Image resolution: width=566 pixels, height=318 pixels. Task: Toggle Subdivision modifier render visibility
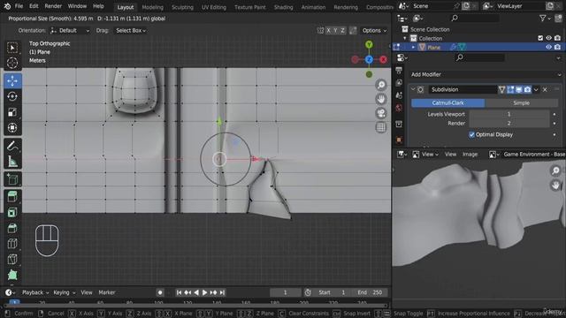[527, 89]
